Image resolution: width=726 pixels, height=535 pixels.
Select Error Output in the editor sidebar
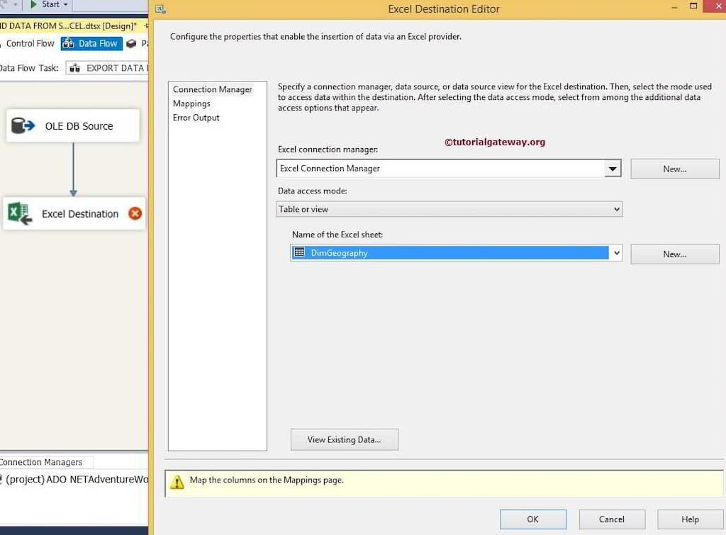pos(196,118)
